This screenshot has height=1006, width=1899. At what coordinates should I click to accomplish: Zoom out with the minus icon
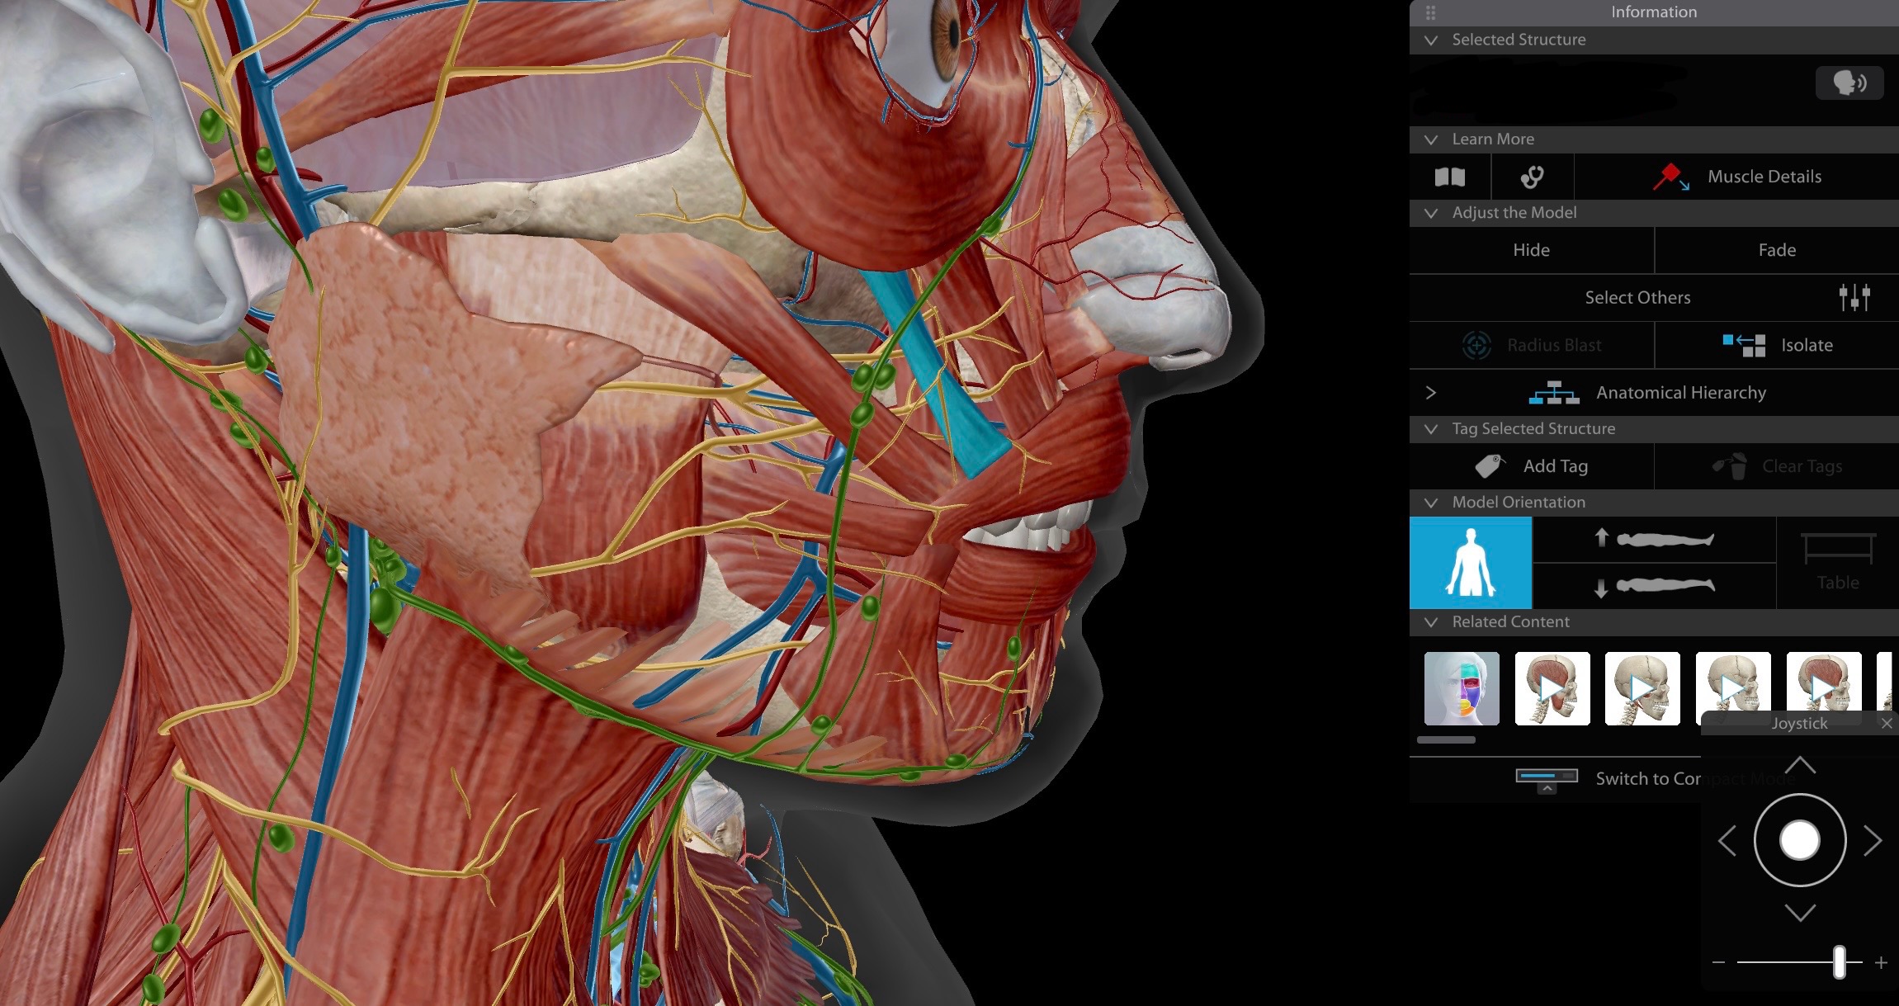tap(1719, 963)
